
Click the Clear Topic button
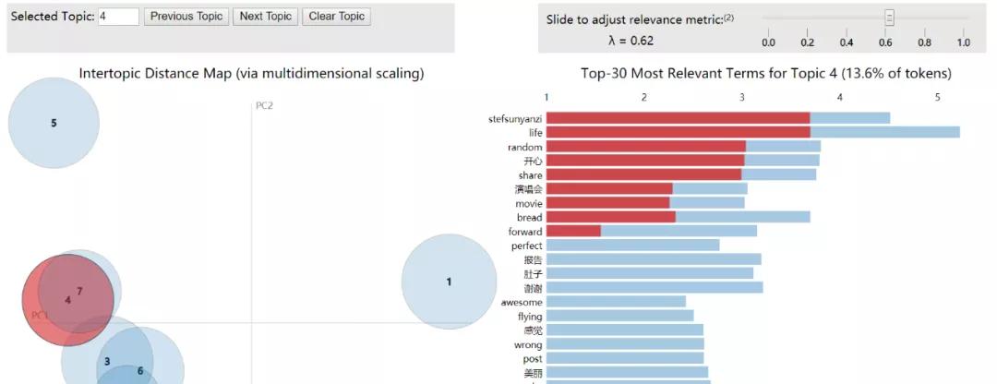coord(336,17)
